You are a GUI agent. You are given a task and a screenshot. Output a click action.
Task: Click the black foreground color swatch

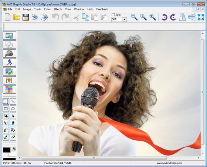click(7, 150)
